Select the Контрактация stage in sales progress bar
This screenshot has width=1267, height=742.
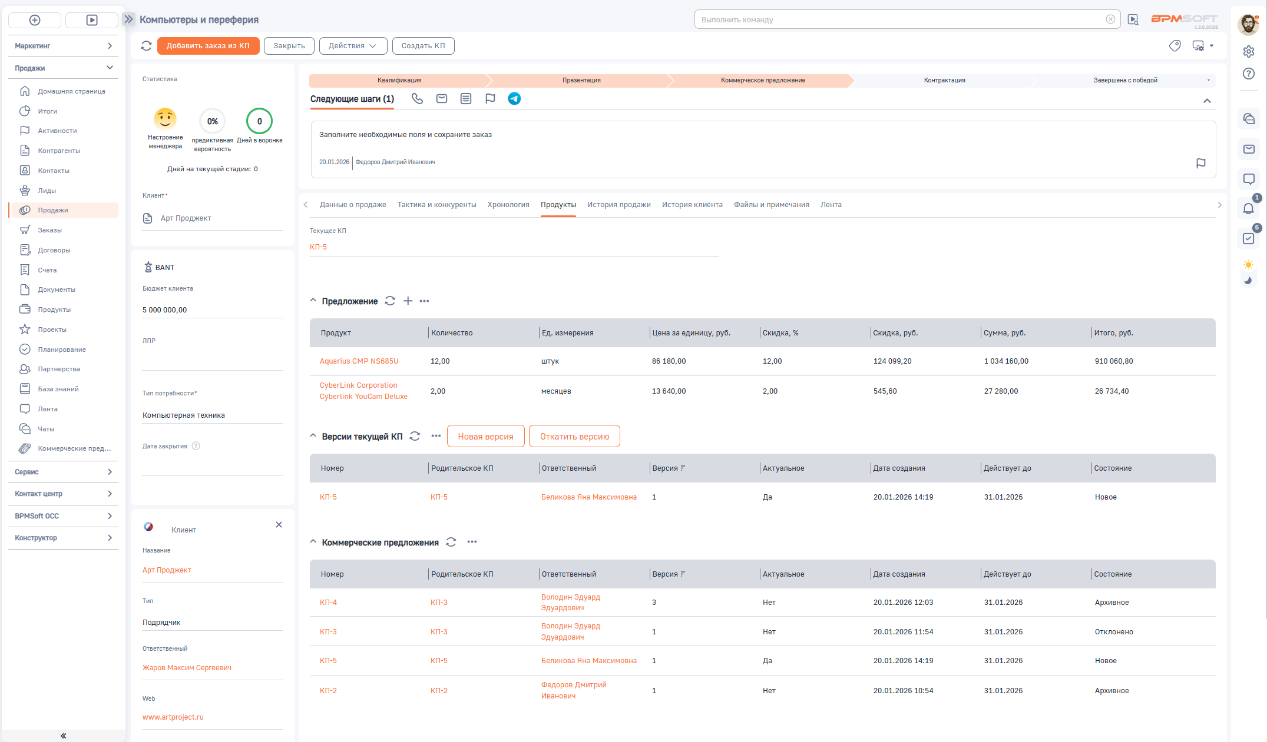pyautogui.click(x=944, y=80)
